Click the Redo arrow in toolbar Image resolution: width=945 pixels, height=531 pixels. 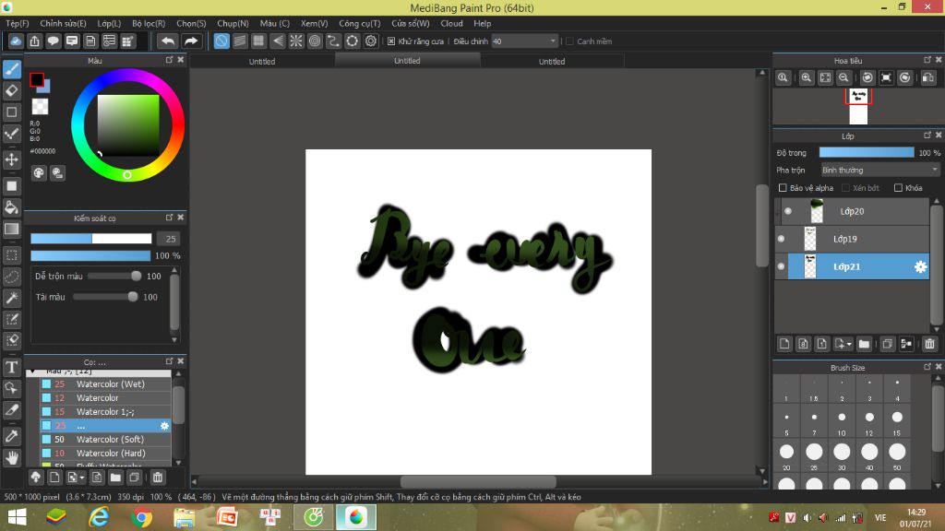click(x=191, y=41)
